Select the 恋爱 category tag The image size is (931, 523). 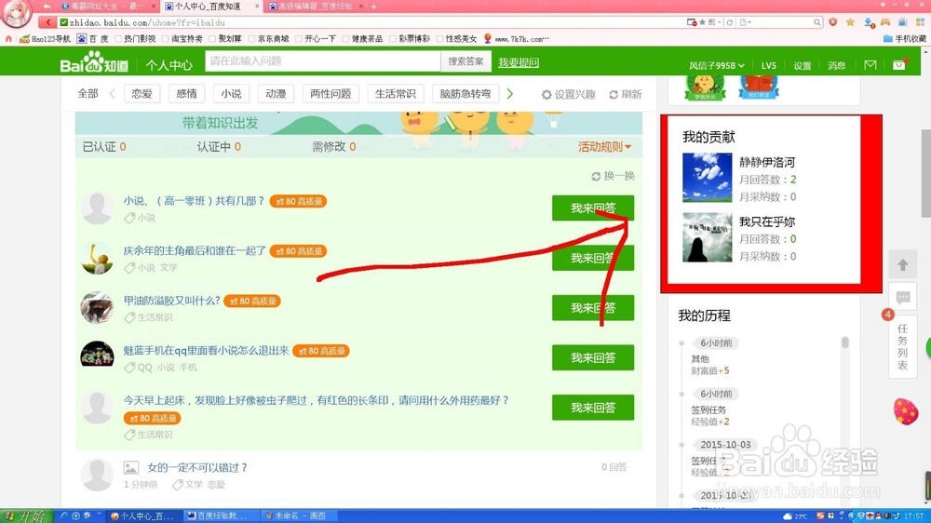[142, 94]
